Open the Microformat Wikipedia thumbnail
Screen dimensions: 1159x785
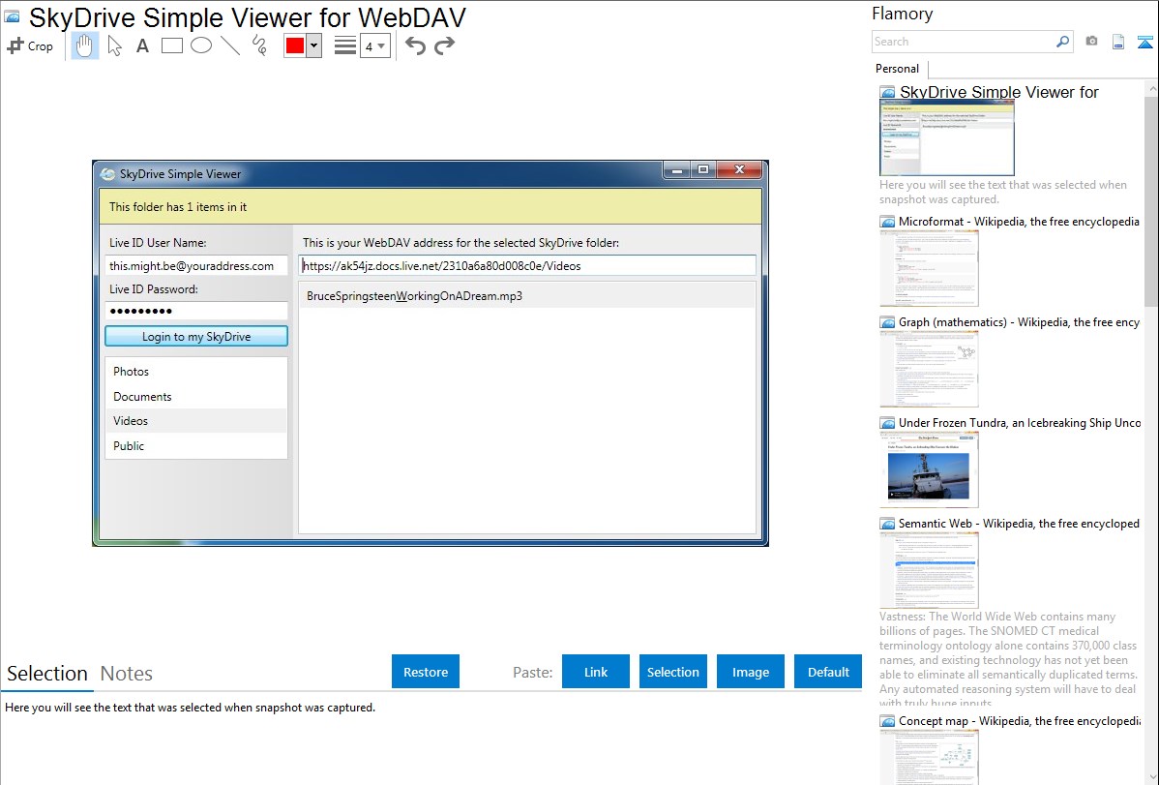click(929, 268)
